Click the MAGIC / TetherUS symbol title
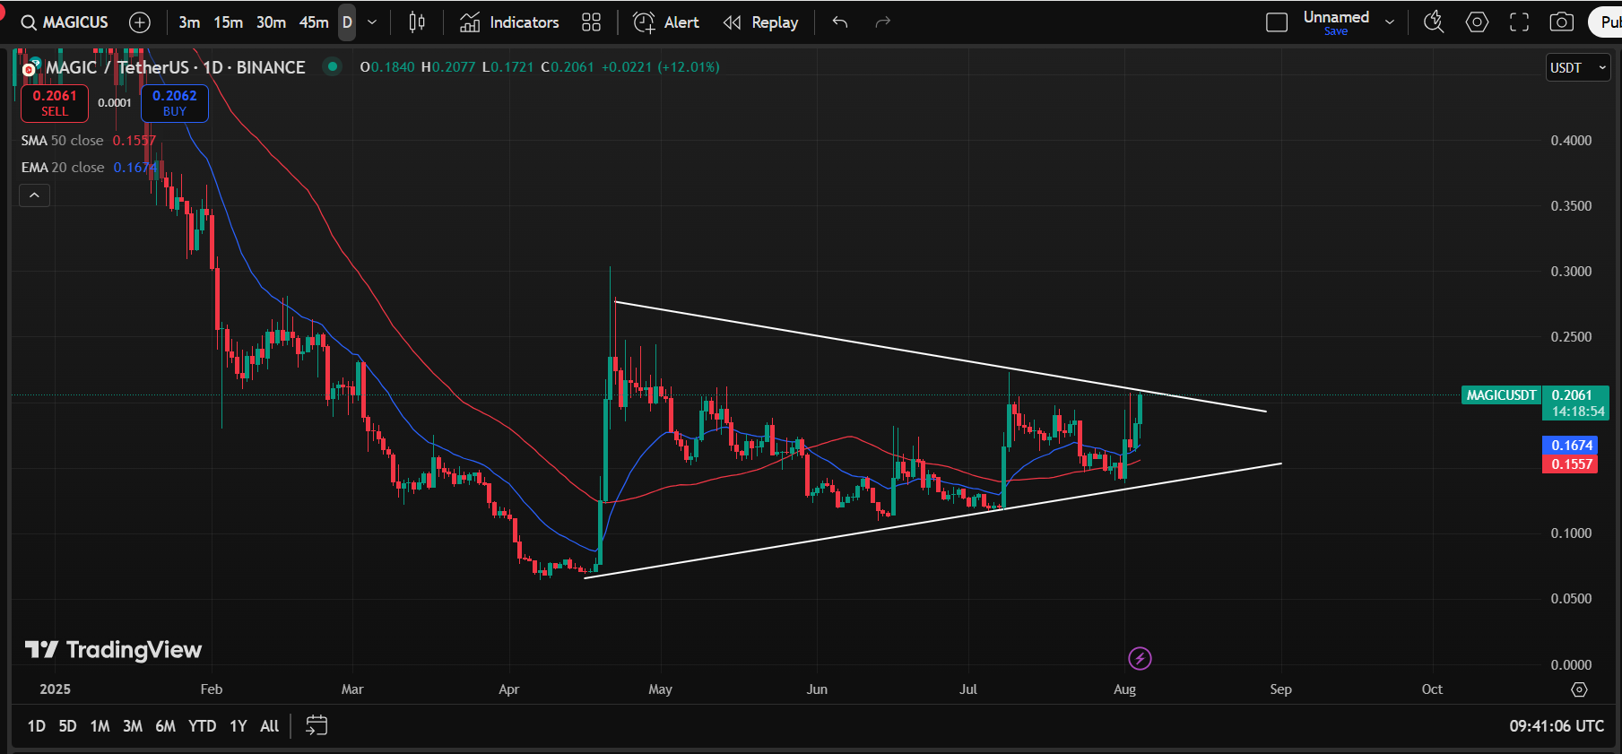The height and width of the screenshot is (754, 1622). (176, 67)
